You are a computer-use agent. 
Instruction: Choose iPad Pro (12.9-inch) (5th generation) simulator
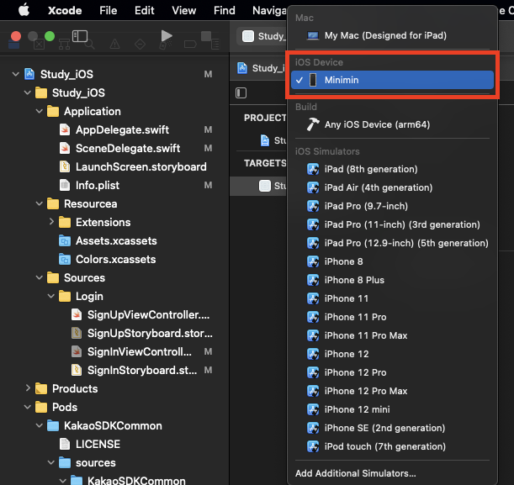click(x=392, y=243)
